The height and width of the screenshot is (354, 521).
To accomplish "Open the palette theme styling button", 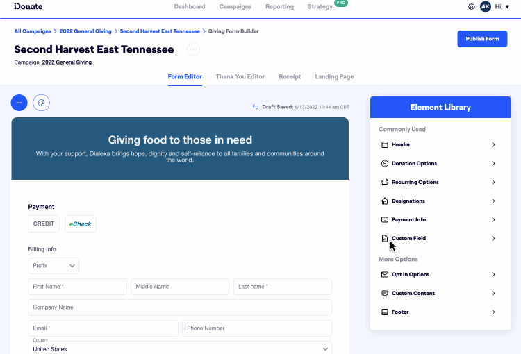I will click(x=41, y=103).
